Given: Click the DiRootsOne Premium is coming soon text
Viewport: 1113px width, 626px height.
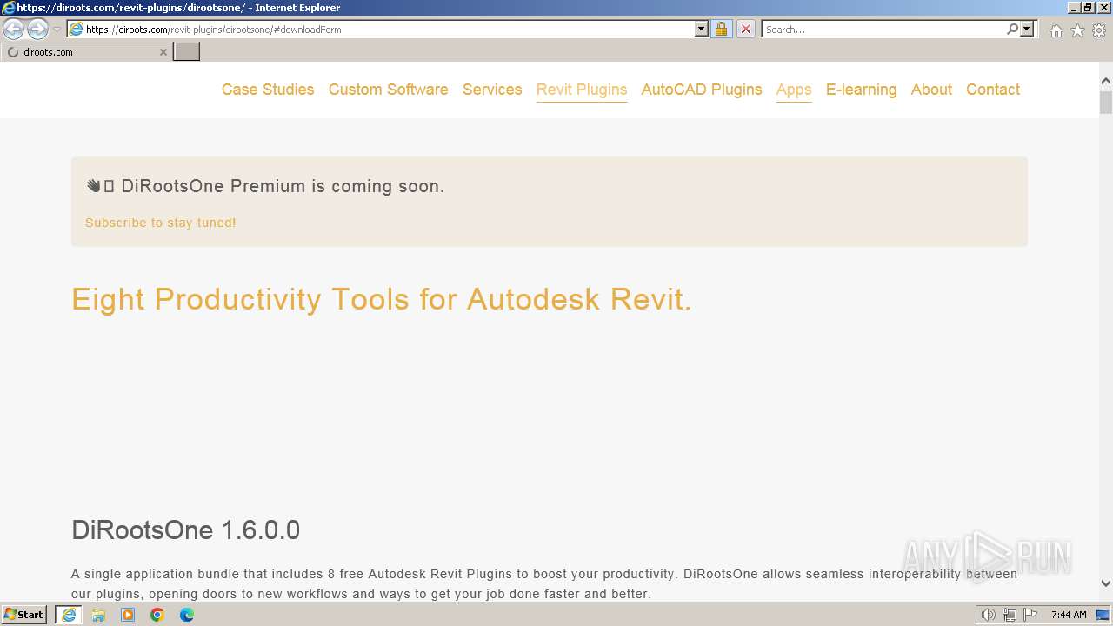Looking at the screenshot, I should point(283,186).
